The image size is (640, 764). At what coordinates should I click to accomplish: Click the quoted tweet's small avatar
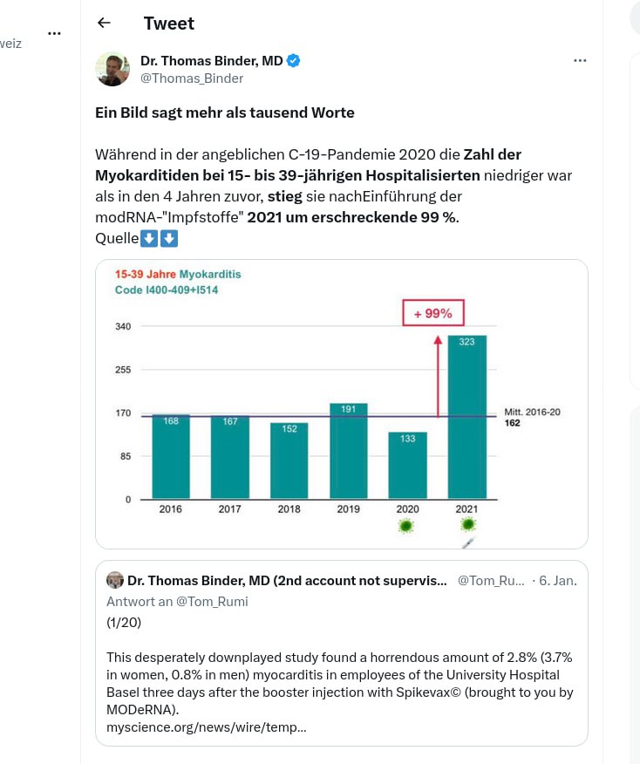pos(114,580)
